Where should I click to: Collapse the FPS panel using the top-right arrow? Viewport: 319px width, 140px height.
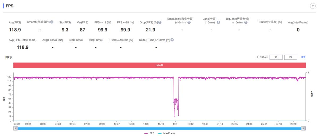tap(313, 6)
